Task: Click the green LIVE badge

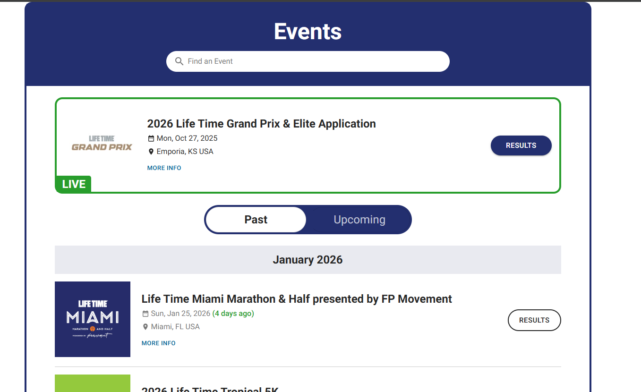Action: point(74,184)
